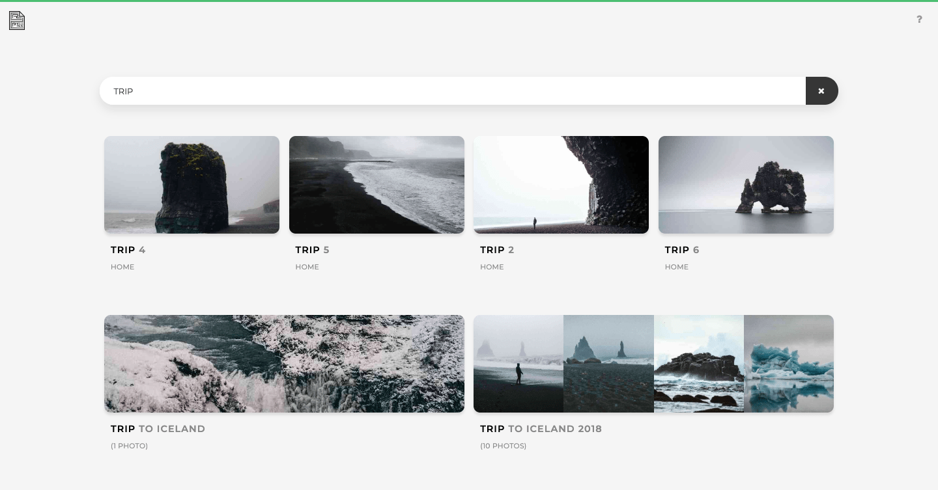Screen dimensions: 938x490
Task: Open the help question mark icon
Action: point(919,20)
